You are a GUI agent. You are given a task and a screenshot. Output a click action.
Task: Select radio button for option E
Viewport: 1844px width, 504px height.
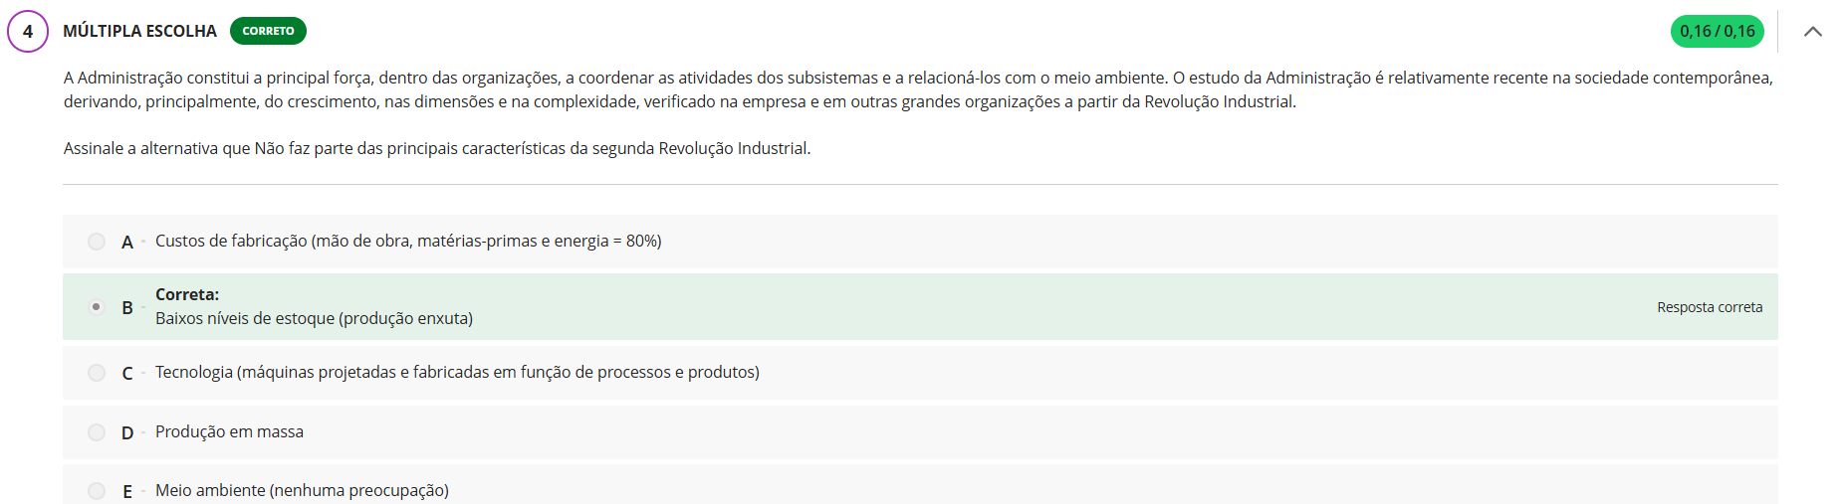97,491
